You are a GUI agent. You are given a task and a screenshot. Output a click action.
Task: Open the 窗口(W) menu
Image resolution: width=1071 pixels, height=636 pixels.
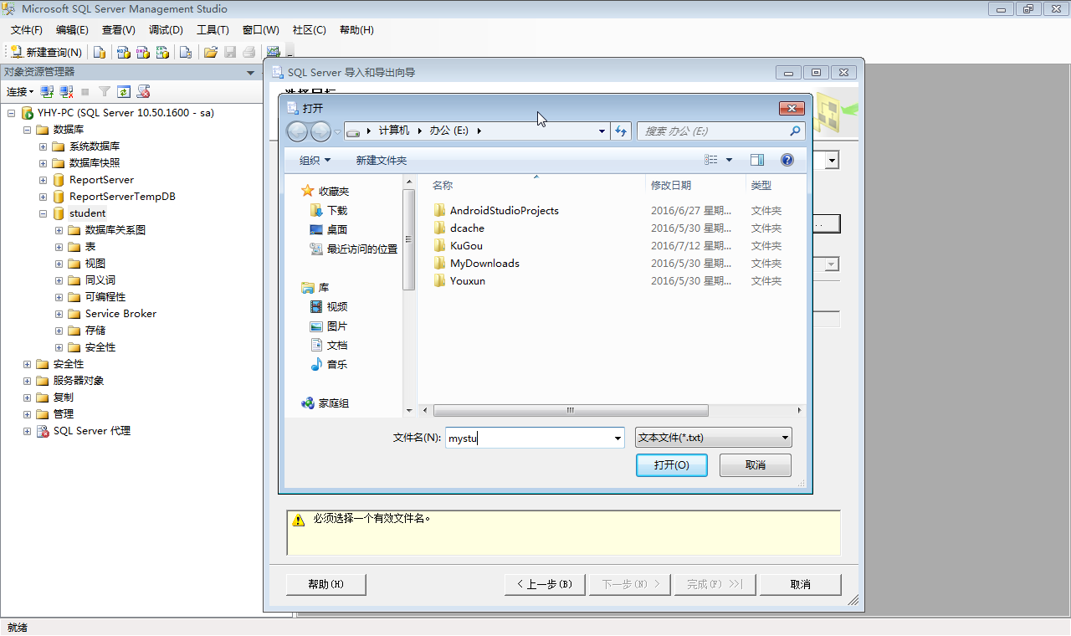point(261,30)
